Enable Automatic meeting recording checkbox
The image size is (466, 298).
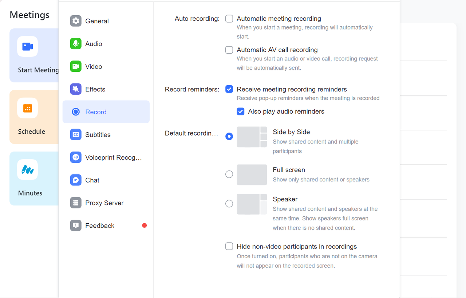(x=229, y=19)
